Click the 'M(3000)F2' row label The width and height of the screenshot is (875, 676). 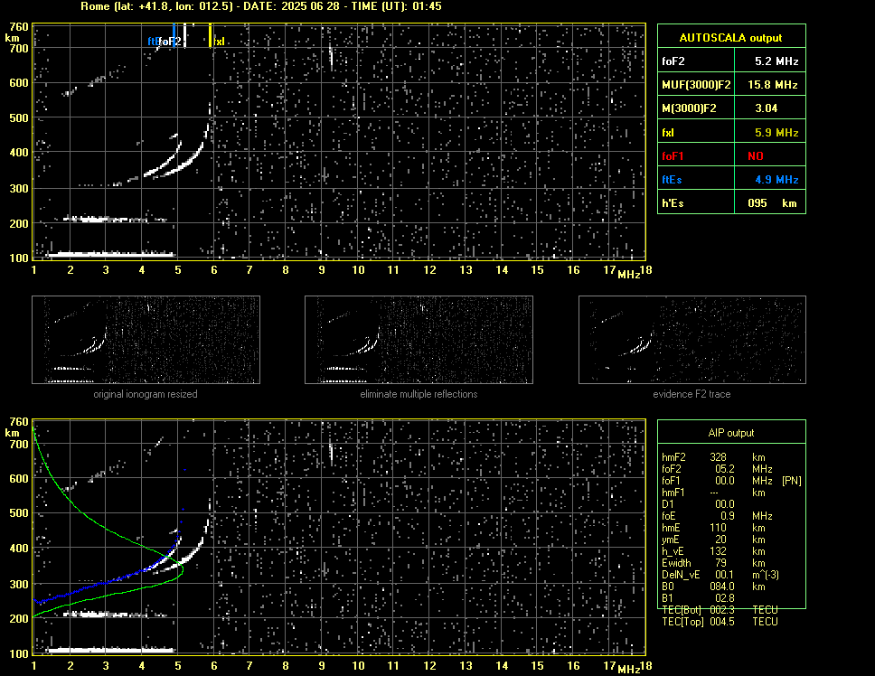[x=689, y=108]
